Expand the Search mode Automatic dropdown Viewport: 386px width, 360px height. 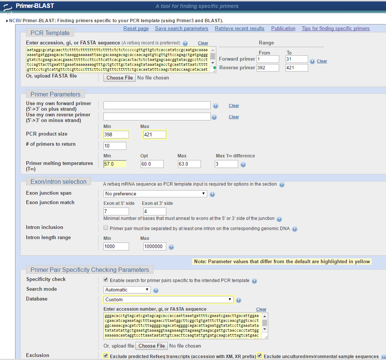pyautogui.click(x=127, y=290)
